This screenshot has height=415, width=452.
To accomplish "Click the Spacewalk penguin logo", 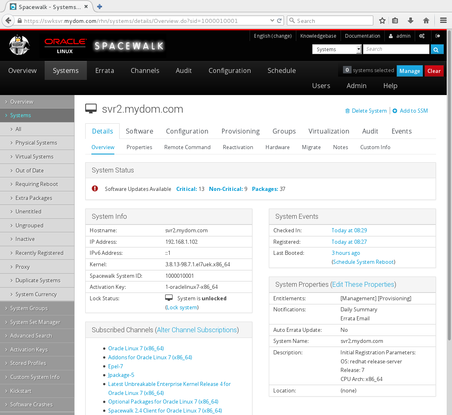I will pyautogui.click(x=19, y=45).
